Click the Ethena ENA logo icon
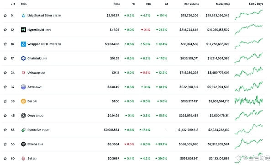Viewport: 274px width, 165px height. pyautogui.click(x=23, y=144)
